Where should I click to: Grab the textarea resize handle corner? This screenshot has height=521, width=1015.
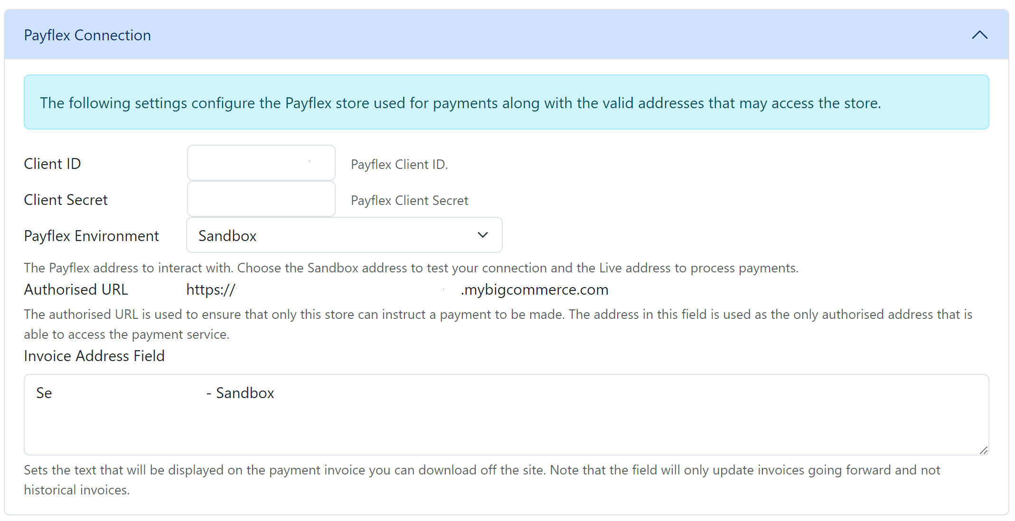click(x=984, y=450)
